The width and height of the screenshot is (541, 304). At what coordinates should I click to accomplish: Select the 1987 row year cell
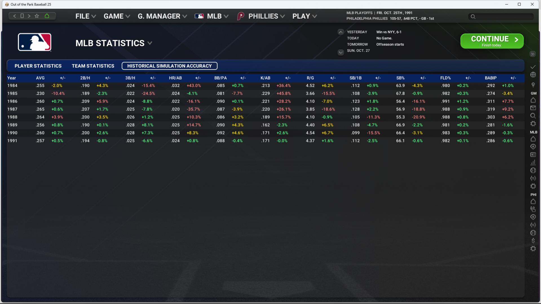coord(12,109)
